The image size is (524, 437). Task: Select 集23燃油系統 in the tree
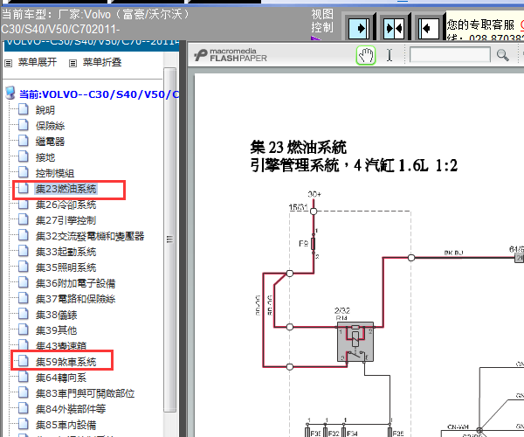click(x=65, y=189)
